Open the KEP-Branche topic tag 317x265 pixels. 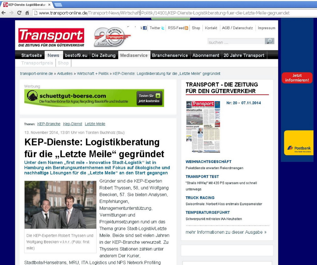49,124
